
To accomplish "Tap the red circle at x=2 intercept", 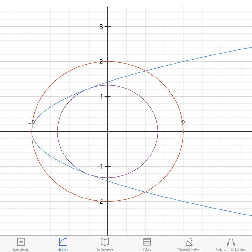I will coord(183,131).
